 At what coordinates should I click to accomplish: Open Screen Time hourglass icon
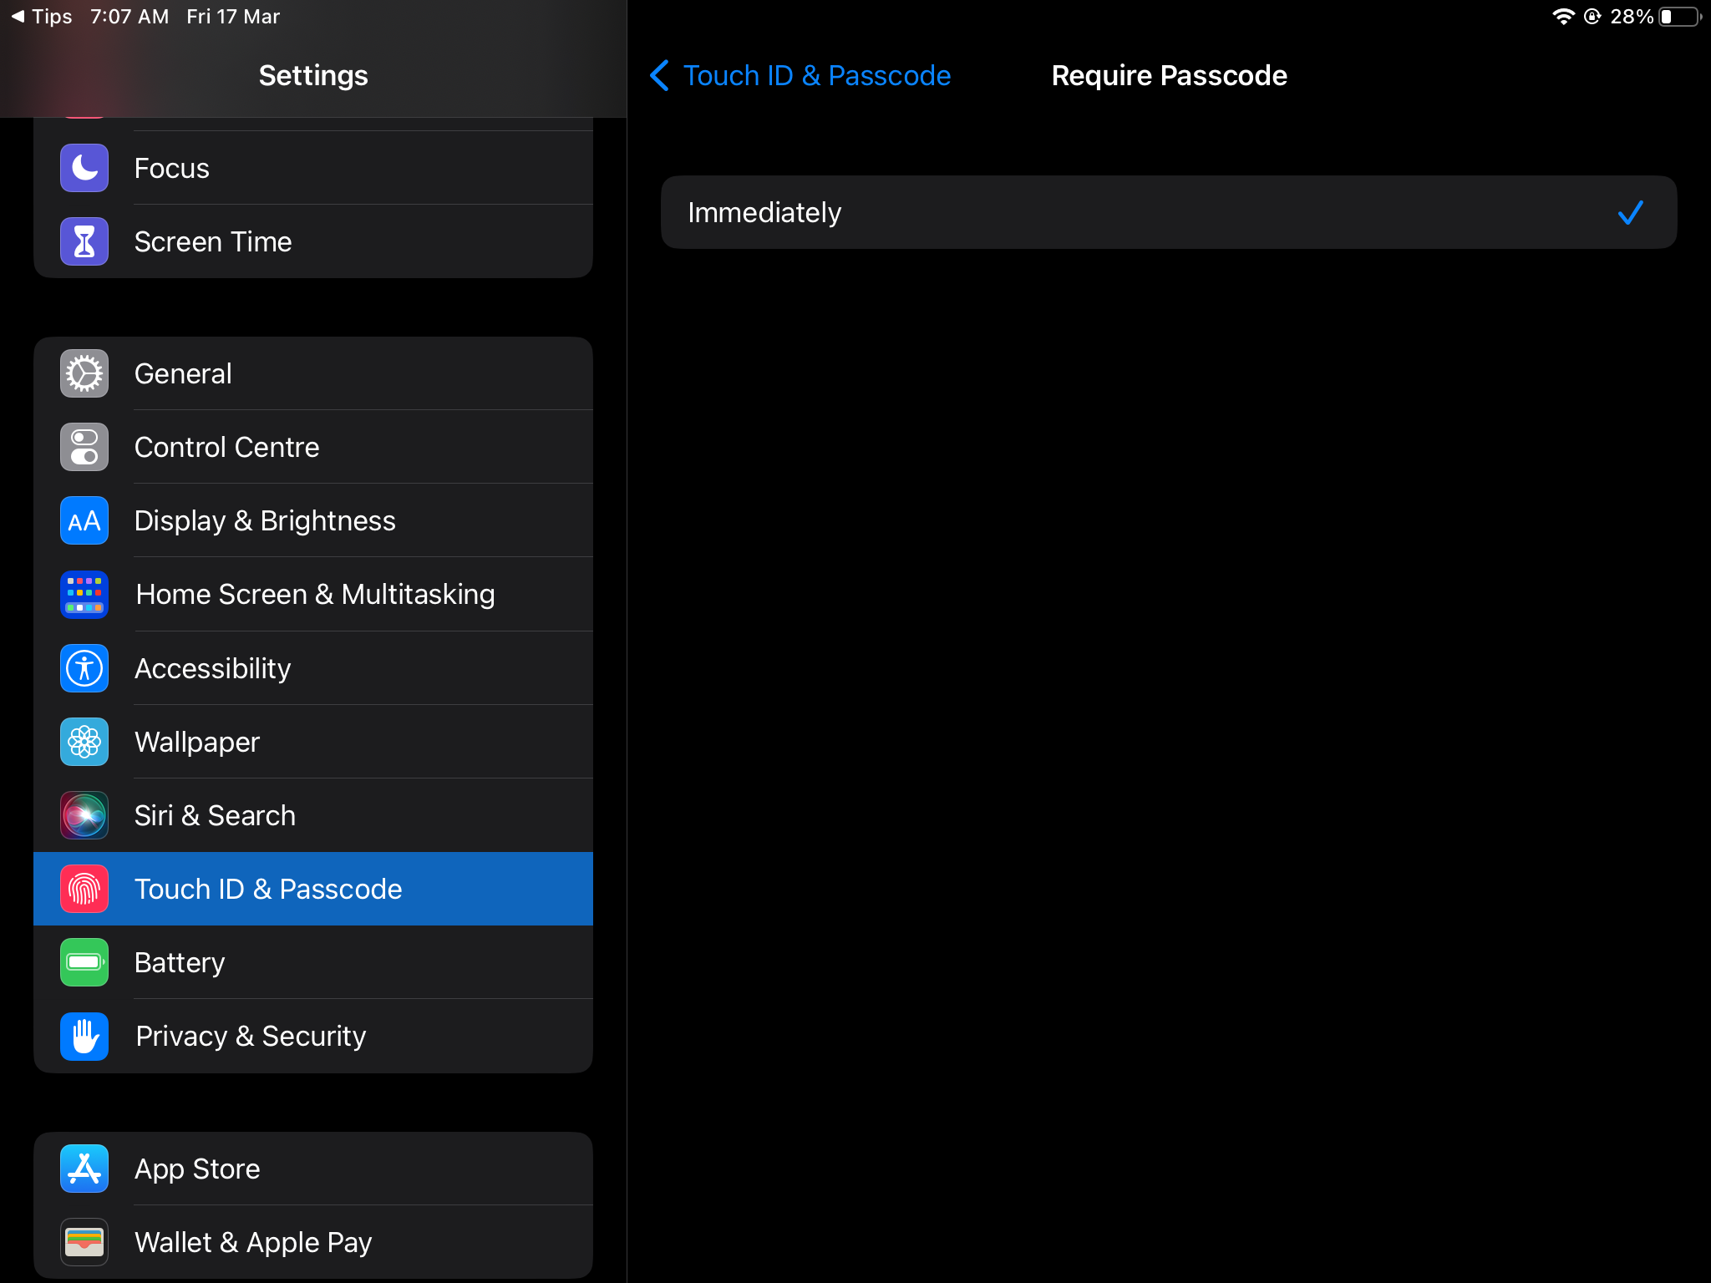coord(84,241)
